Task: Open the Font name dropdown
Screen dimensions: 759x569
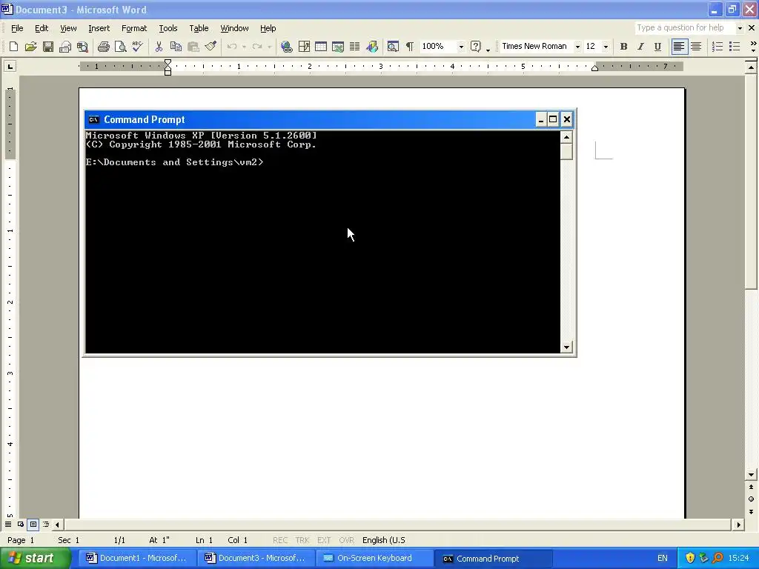Action: click(577, 47)
